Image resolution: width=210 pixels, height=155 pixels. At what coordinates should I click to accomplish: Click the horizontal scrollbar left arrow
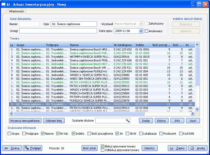click(x=11, y=113)
